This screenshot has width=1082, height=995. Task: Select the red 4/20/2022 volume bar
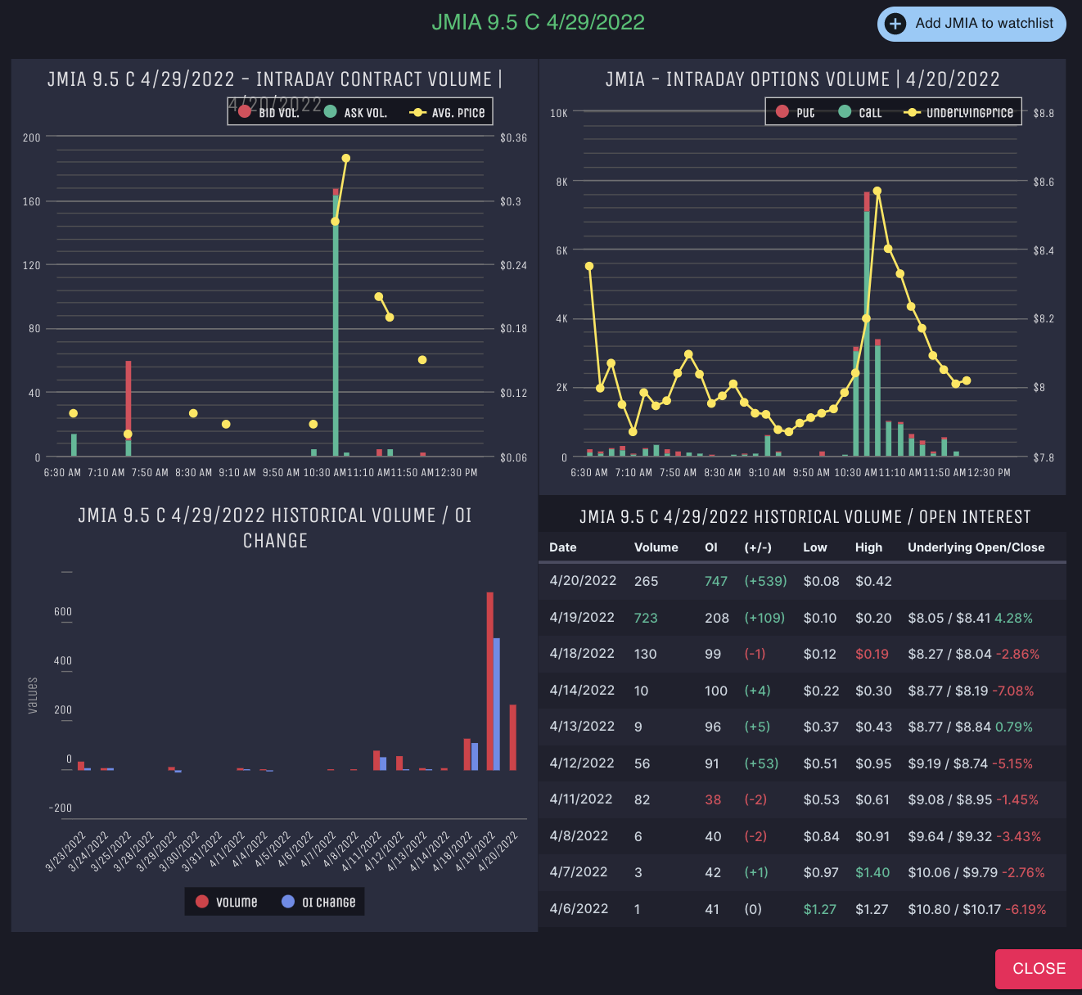513,737
